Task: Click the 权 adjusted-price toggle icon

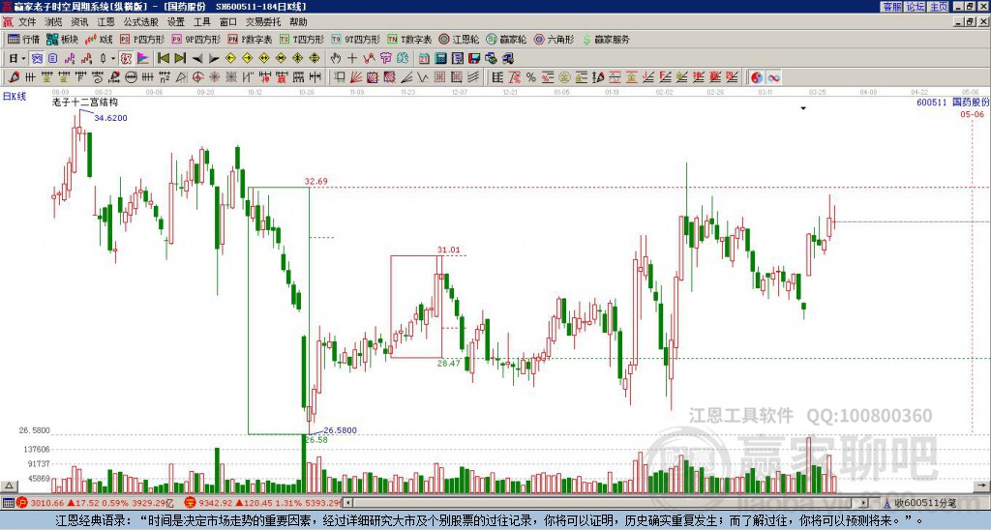Action: pos(126,58)
